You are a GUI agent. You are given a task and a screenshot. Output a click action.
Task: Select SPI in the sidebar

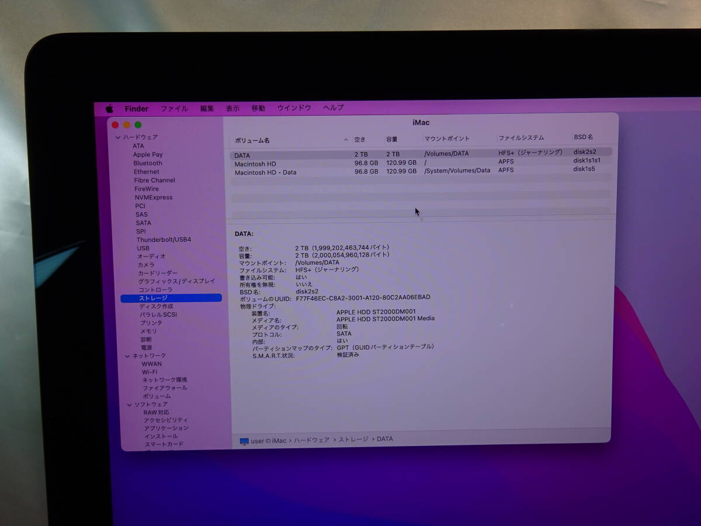(x=141, y=231)
